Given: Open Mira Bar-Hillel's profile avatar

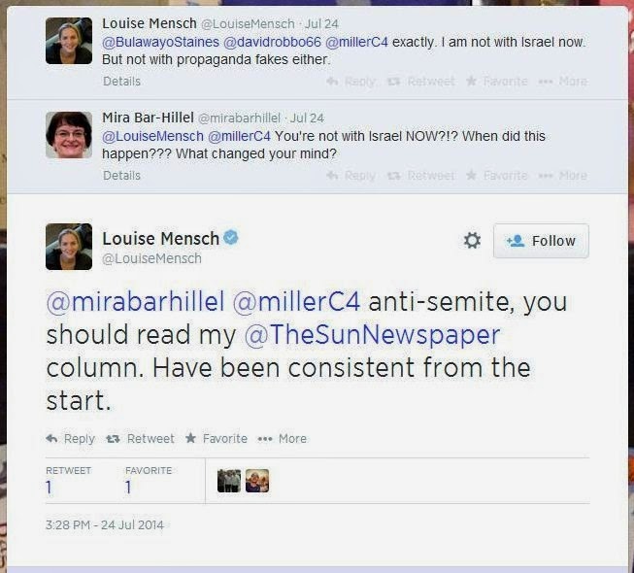Looking at the screenshot, I should click(x=68, y=135).
